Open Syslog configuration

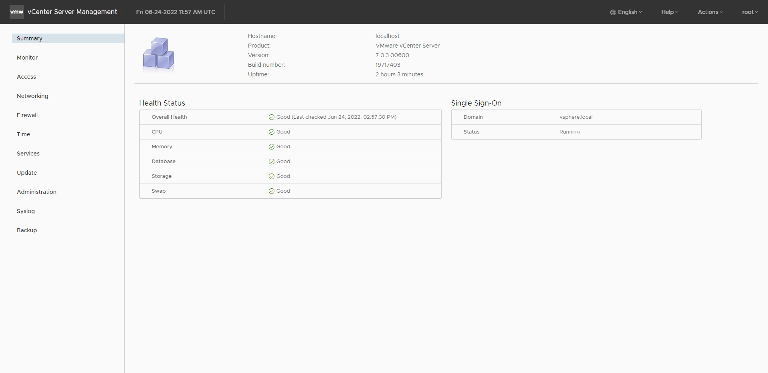pos(26,211)
